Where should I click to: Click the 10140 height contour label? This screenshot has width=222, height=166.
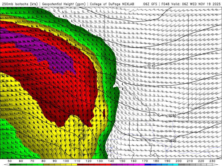tap(151, 66)
